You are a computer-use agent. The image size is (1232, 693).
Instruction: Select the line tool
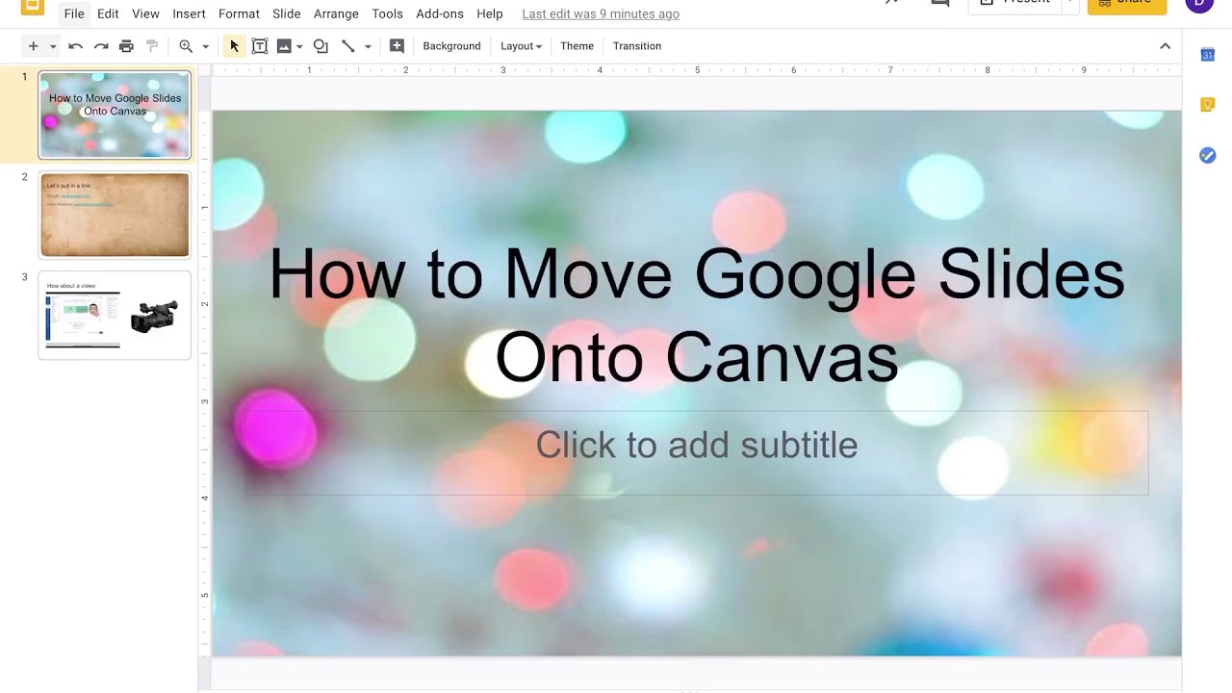point(348,46)
